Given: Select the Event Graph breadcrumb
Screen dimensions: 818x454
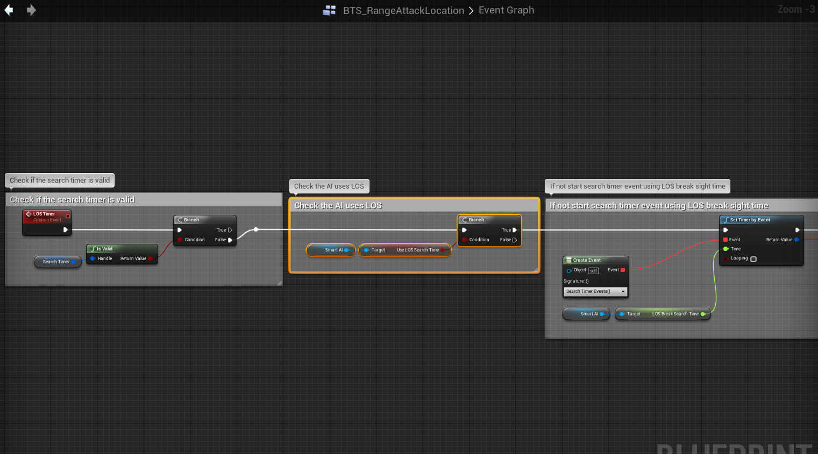Looking at the screenshot, I should click(x=506, y=10).
